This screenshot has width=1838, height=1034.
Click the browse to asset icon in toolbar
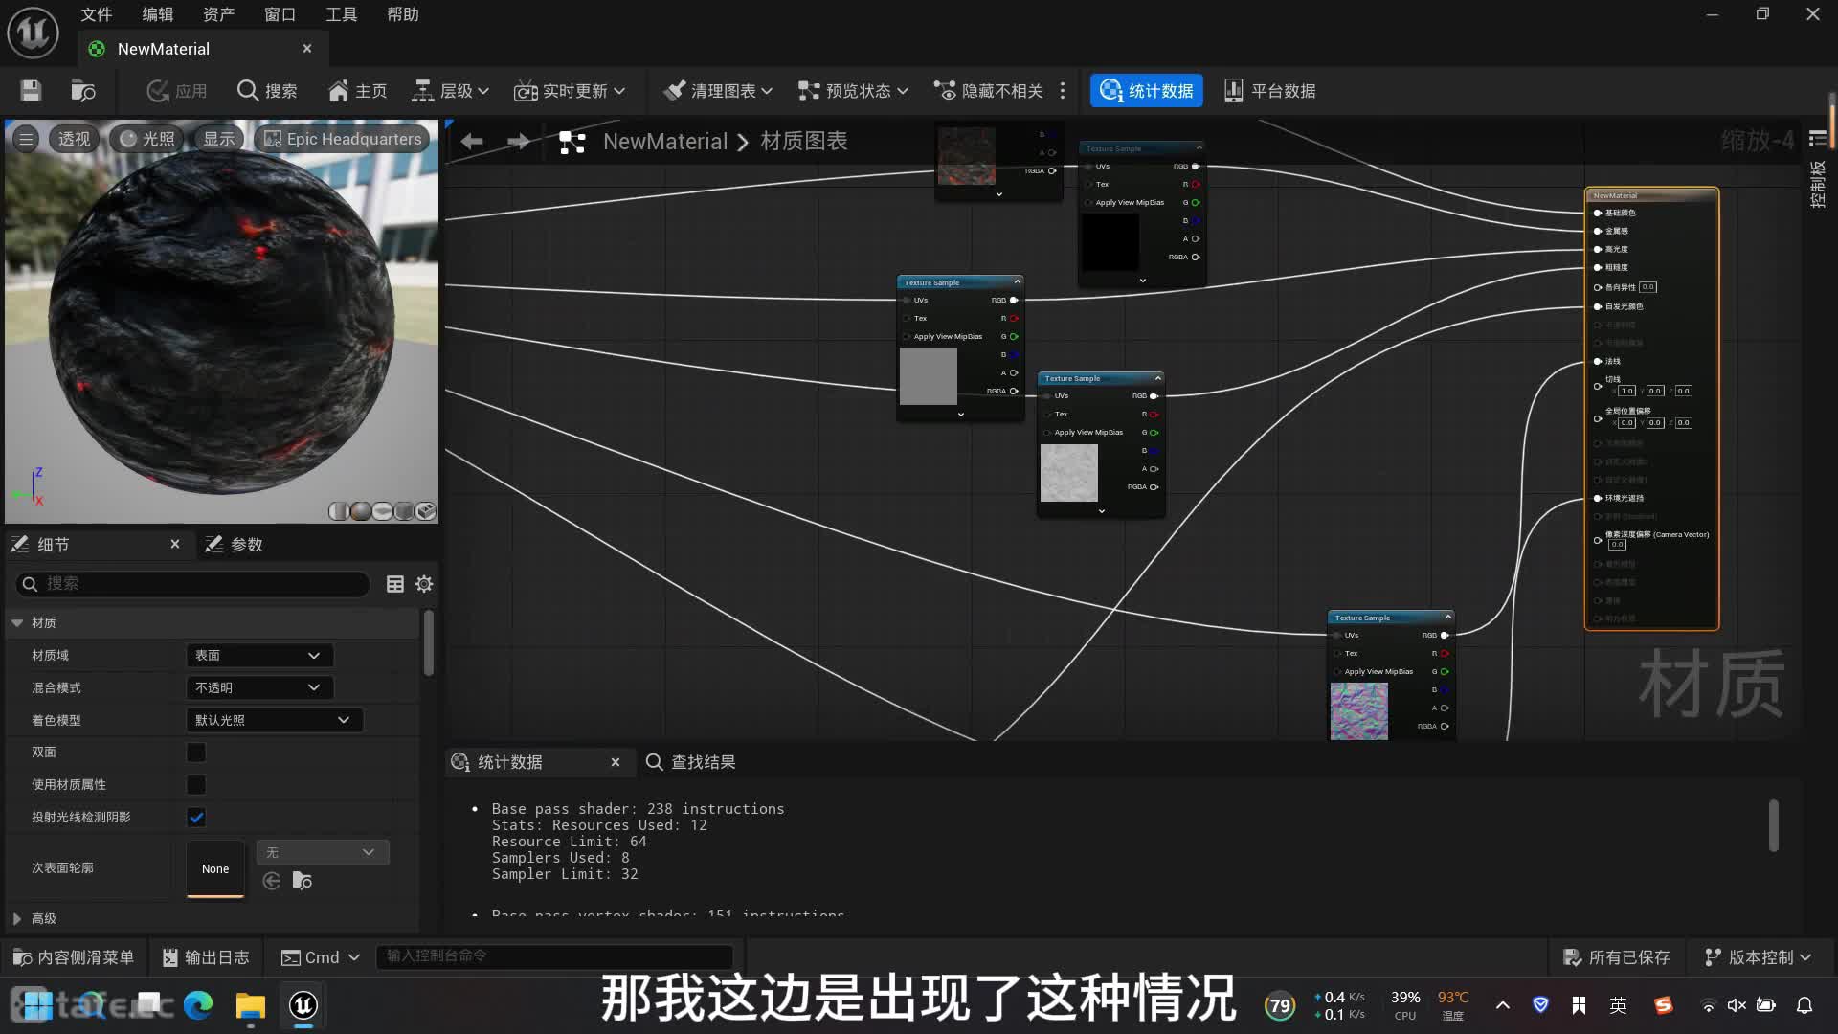[x=83, y=91]
